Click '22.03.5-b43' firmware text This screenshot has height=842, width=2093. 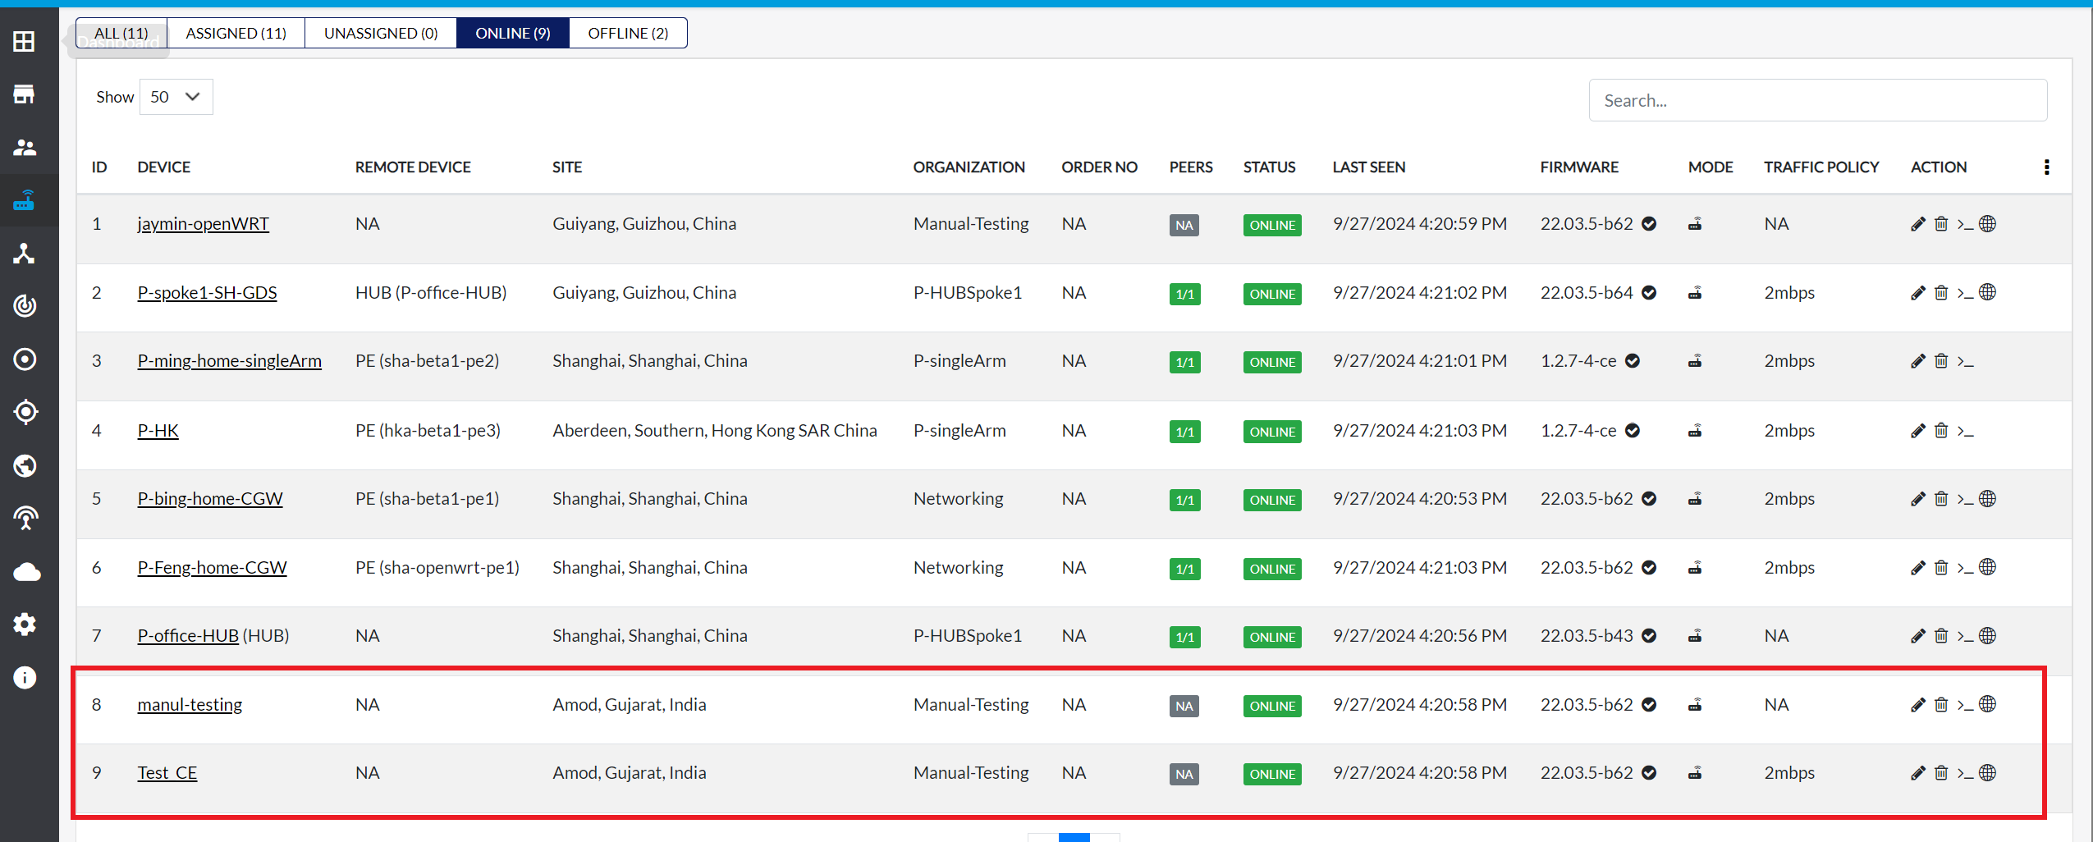(1587, 636)
